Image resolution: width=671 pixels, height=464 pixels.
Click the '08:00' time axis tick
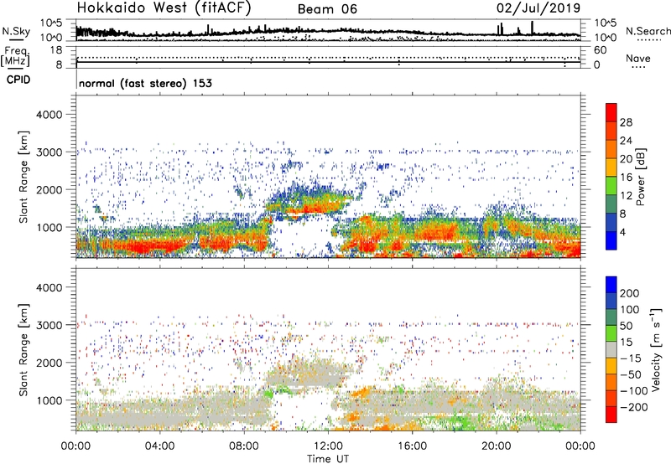coord(244,446)
